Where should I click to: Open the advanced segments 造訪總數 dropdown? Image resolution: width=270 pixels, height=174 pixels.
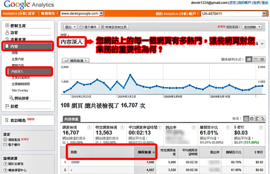click(252, 27)
